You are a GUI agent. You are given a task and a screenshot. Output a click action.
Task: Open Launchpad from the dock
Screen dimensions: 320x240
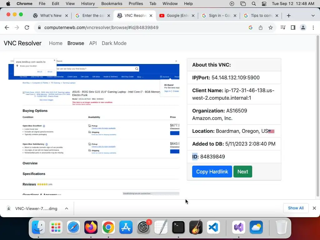(56, 227)
